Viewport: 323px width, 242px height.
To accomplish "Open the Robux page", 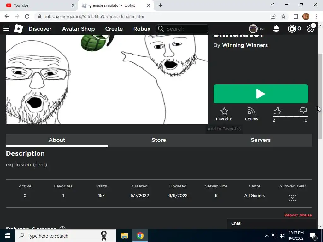I will tap(142, 29).
